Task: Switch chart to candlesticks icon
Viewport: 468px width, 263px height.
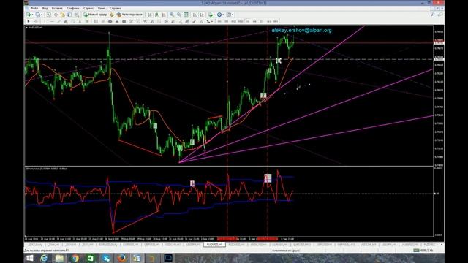Action: 156,15
